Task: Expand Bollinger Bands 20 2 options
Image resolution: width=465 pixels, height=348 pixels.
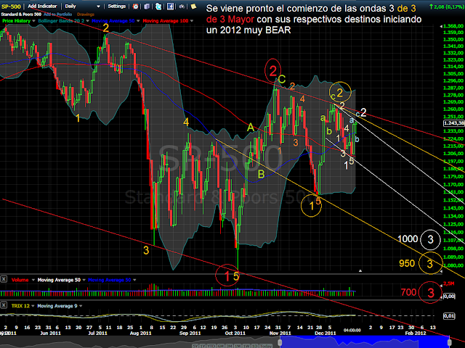Action: pyautogui.click(x=87, y=21)
